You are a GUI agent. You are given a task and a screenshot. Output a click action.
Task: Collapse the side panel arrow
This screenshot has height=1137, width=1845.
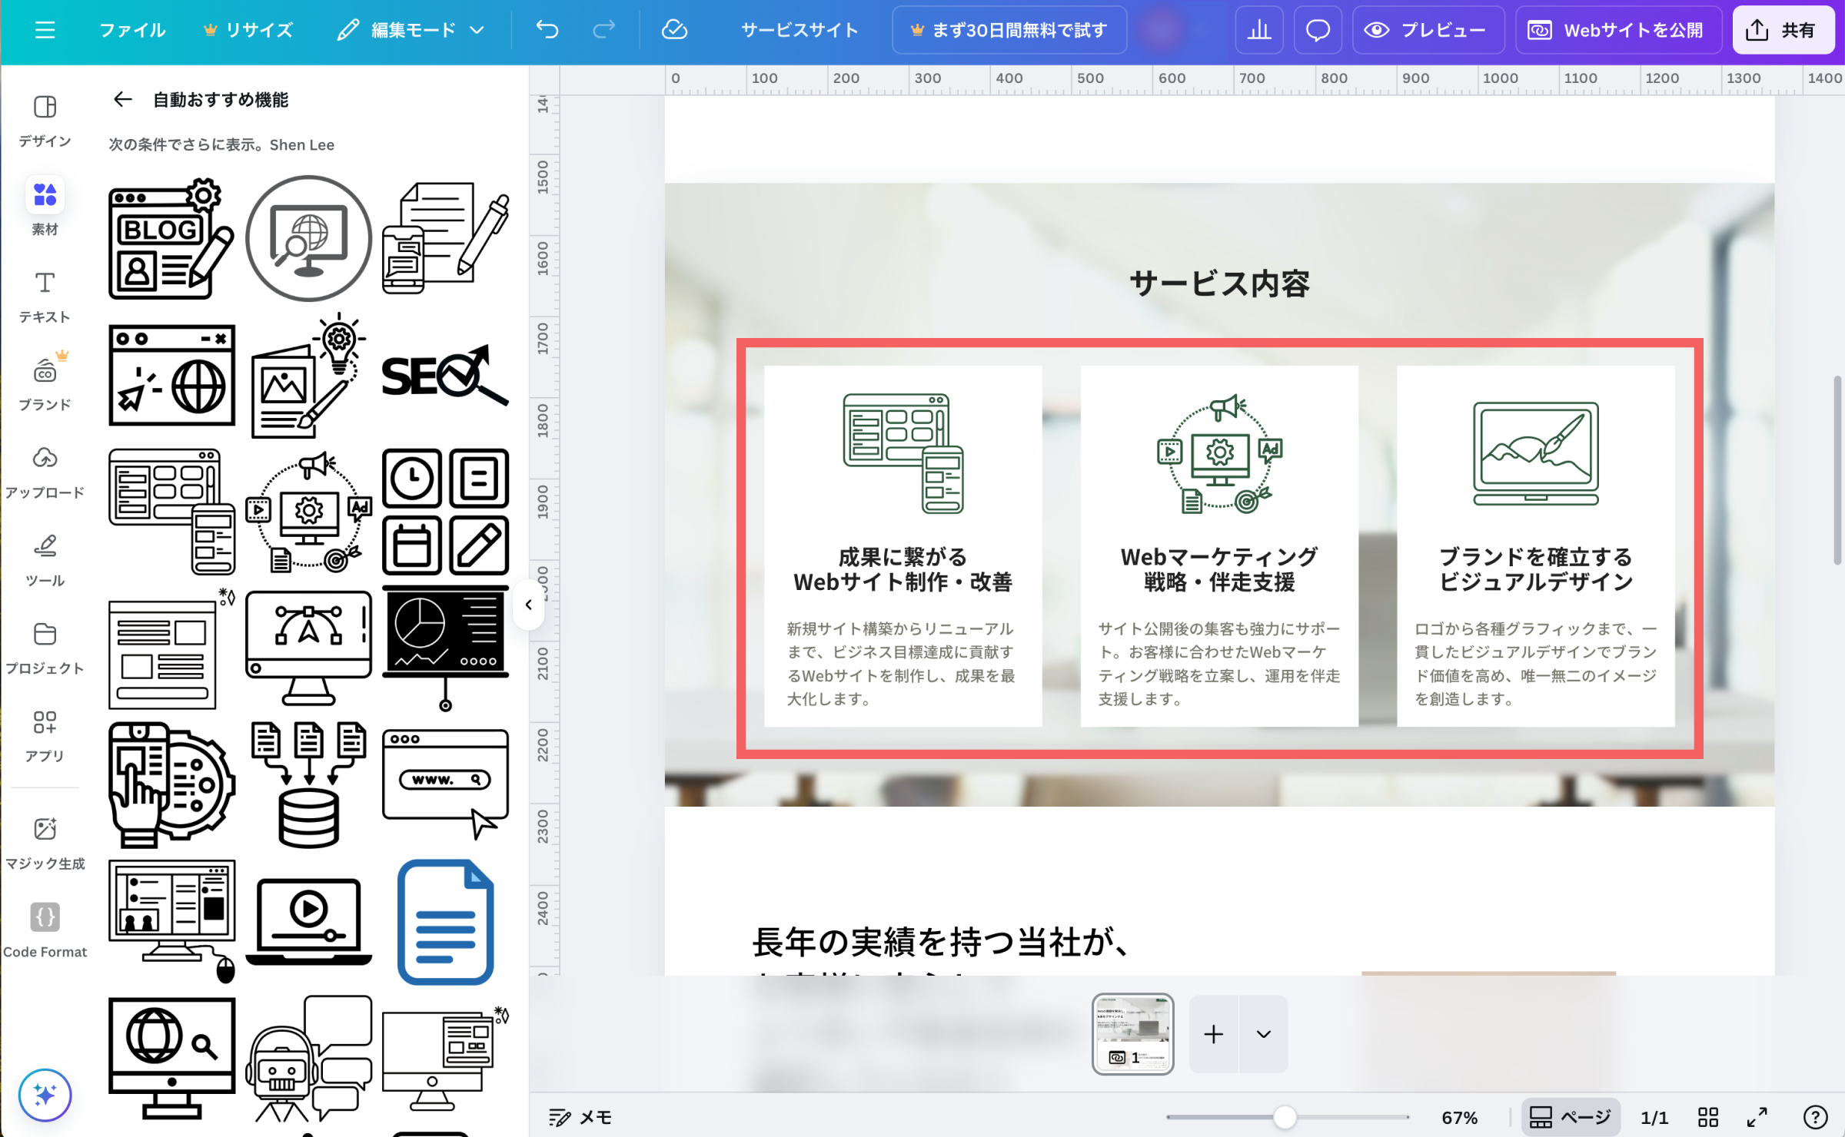point(529,605)
